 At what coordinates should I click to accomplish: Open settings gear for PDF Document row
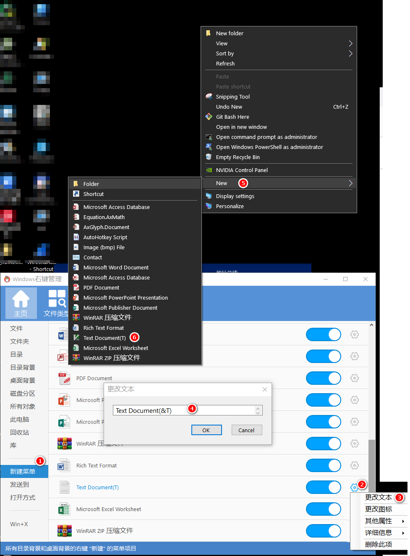[355, 378]
